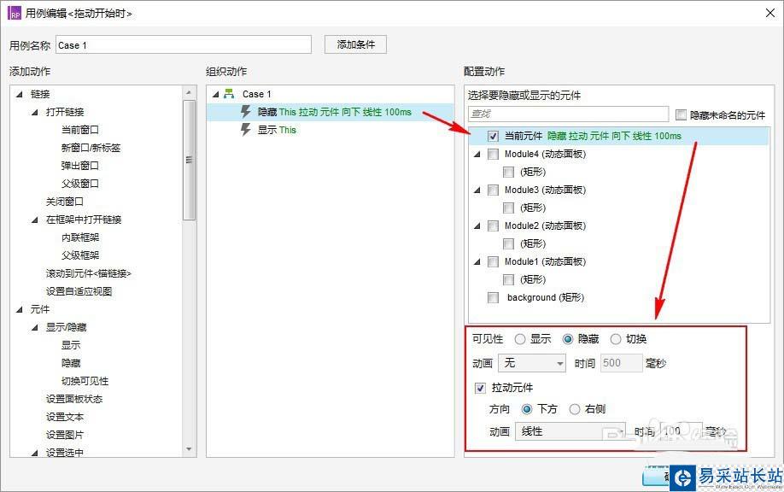Close the 用例编辑 dialog
Image resolution: width=784 pixels, height=492 pixels.
pyautogui.click(x=770, y=13)
